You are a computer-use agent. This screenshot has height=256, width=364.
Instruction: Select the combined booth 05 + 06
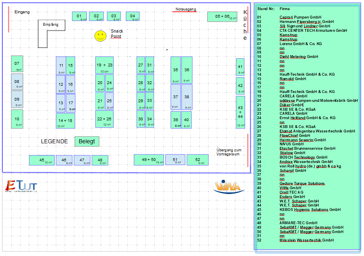click(x=223, y=17)
